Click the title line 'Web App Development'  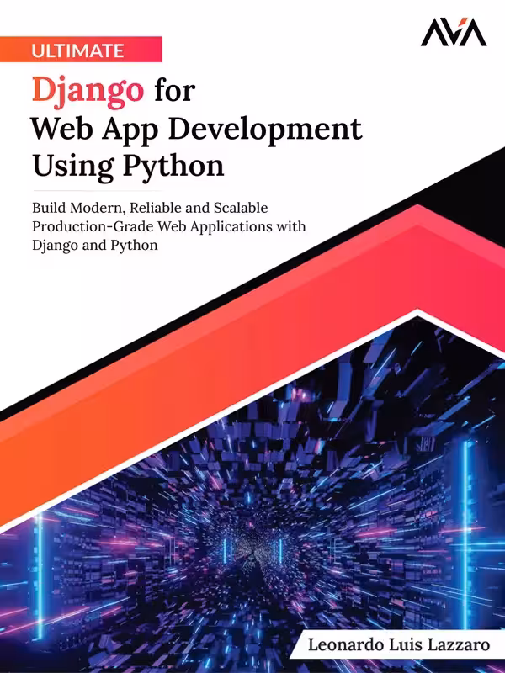tap(197, 129)
